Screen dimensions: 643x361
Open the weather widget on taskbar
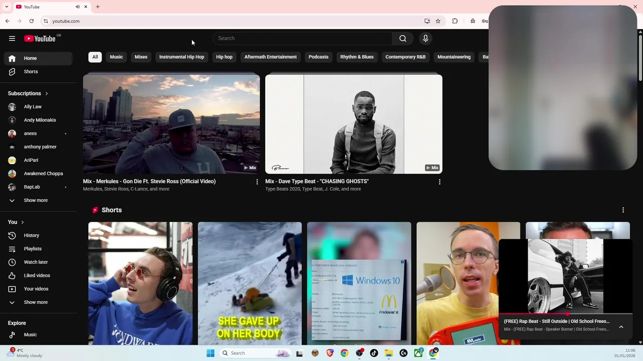tap(24, 353)
